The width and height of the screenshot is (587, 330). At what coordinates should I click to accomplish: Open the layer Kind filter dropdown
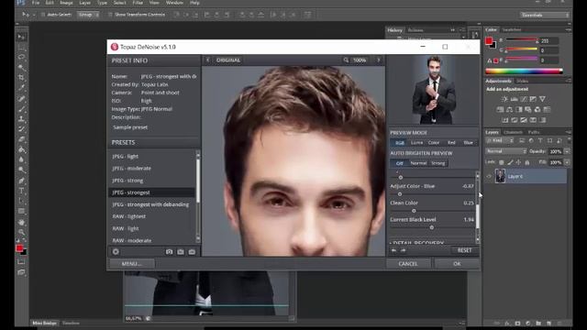(x=499, y=140)
